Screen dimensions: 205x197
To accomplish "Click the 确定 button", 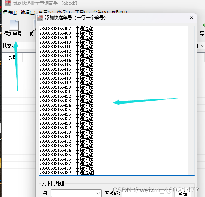I will (x=182, y=194).
